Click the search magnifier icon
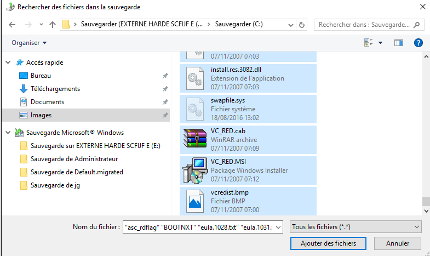This screenshot has height=256, width=430. click(416, 25)
